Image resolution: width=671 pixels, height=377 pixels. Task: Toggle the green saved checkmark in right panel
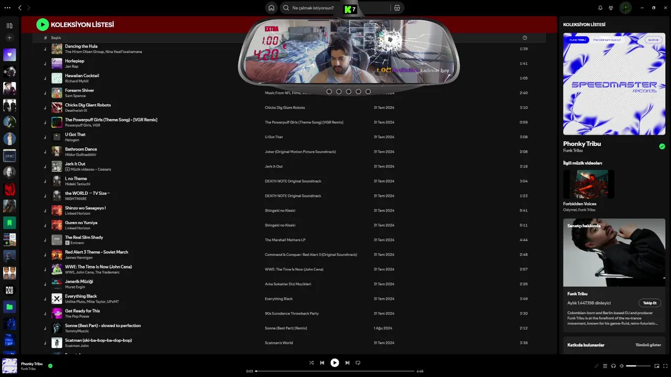(x=662, y=147)
